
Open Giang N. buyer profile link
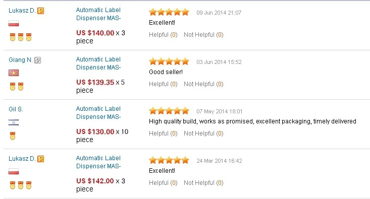click(x=21, y=60)
